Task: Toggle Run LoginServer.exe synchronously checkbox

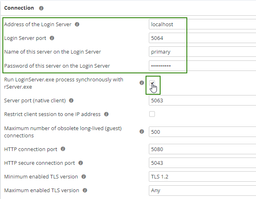Action: pos(152,83)
